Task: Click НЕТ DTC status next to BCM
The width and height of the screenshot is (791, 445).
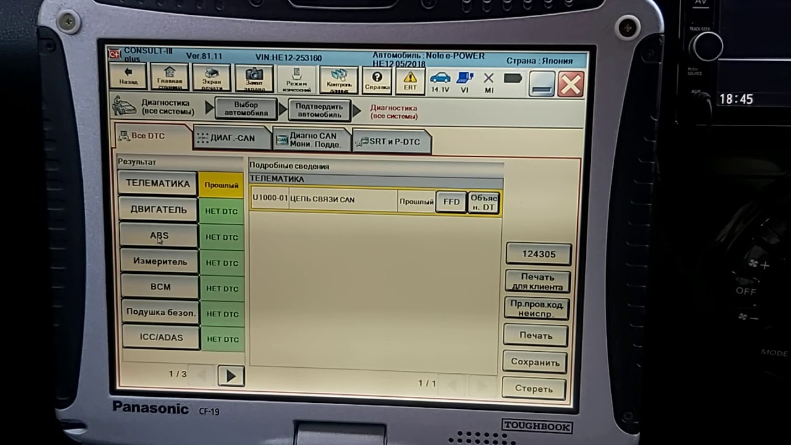Action: tap(222, 289)
